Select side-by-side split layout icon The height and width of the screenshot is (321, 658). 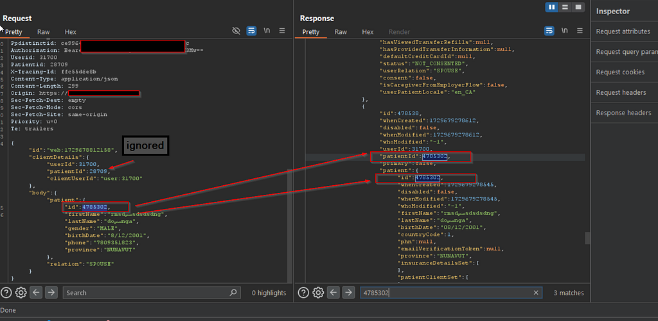(551, 6)
